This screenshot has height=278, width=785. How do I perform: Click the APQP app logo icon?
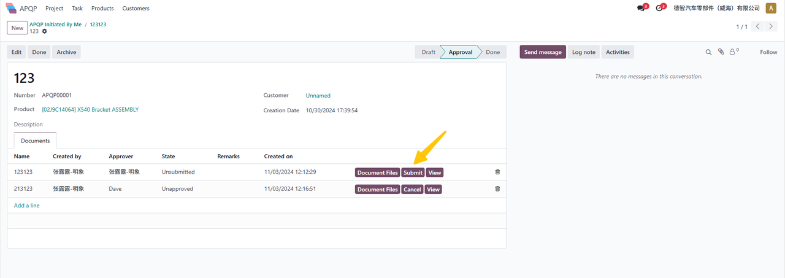click(11, 9)
